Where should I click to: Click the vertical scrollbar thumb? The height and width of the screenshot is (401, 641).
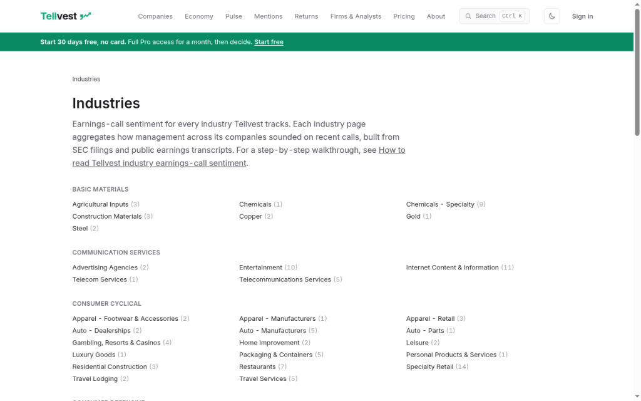point(637,71)
